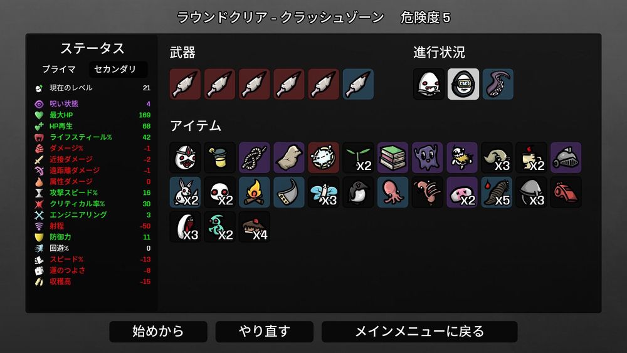Click the 呪い状態 curse stat row
627x353 pixels.
point(92,104)
